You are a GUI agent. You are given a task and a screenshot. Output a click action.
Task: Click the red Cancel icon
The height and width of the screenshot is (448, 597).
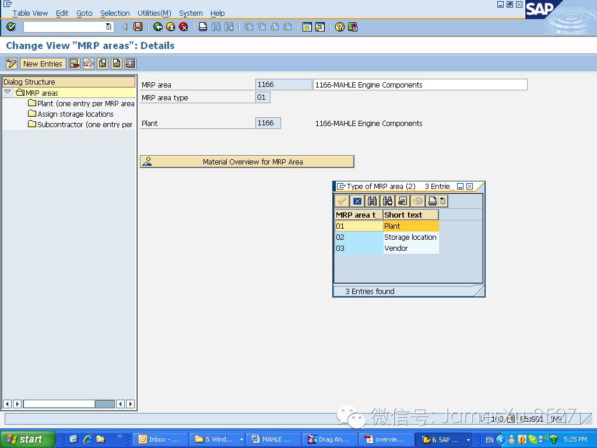[184, 27]
